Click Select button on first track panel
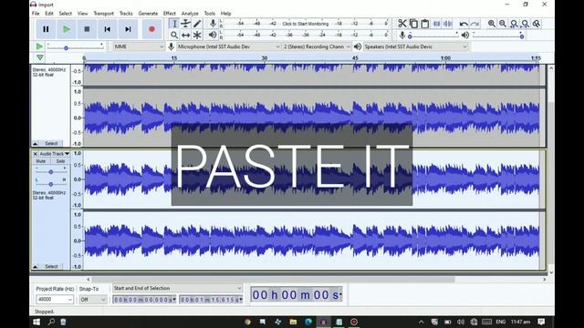 click(51, 143)
